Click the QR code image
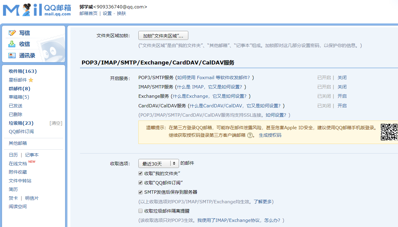This screenshot has width=398, height=227. pyautogui.click(x=389, y=132)
